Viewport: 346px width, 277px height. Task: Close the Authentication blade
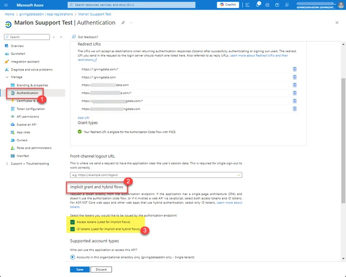coord(337,23)
